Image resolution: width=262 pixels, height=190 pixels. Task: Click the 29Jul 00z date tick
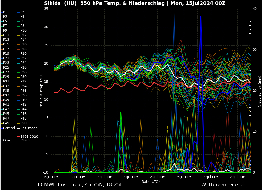[238, 177]
